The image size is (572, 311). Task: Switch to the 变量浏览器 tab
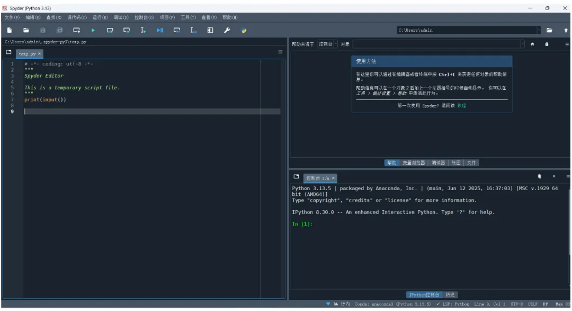[413, 163]
